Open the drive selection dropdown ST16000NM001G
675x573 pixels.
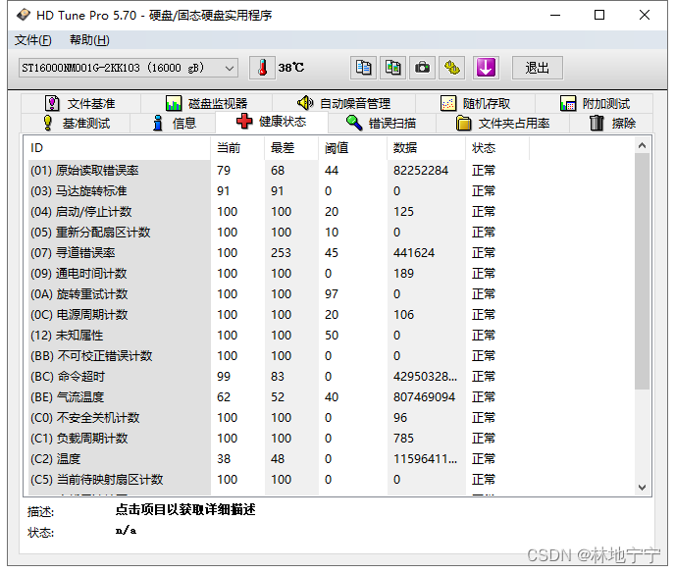tap(129, 68)
